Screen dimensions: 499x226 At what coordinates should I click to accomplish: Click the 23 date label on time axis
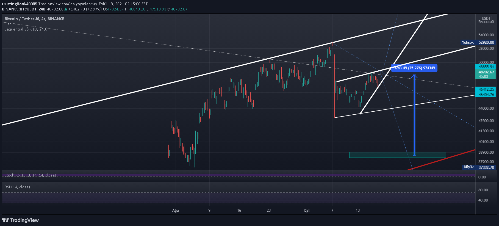[269, 210]
